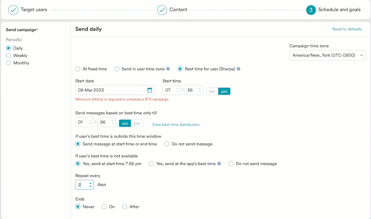Image resolution: width=371 pixels, height=219 pixels.
Task: Click info icon beside app's best time option
Action: pos(219,164)
